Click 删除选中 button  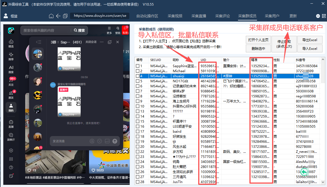(258, 49)
